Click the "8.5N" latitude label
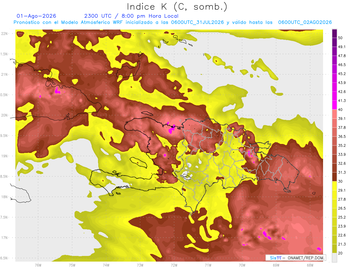The height and width of the screenshot is (269, 348). click(x=5, y=176)
